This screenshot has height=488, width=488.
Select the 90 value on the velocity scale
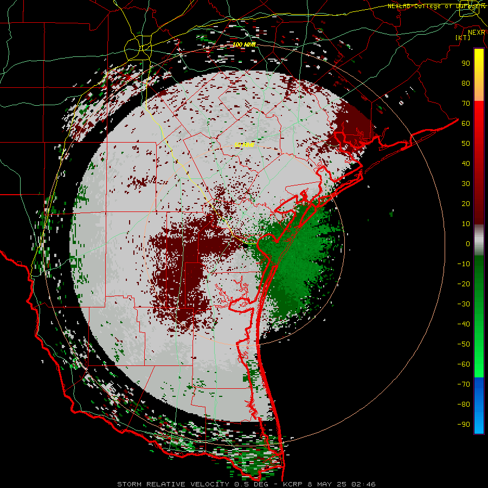pyautogui.click(x=466, y=63)
